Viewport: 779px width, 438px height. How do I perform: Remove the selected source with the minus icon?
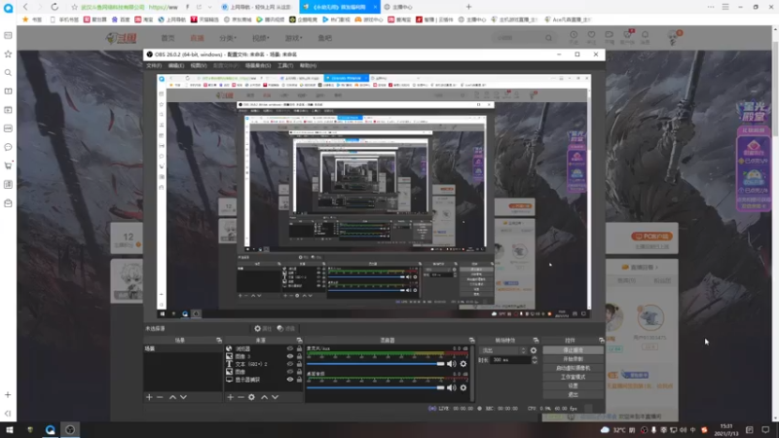[241, 397]
